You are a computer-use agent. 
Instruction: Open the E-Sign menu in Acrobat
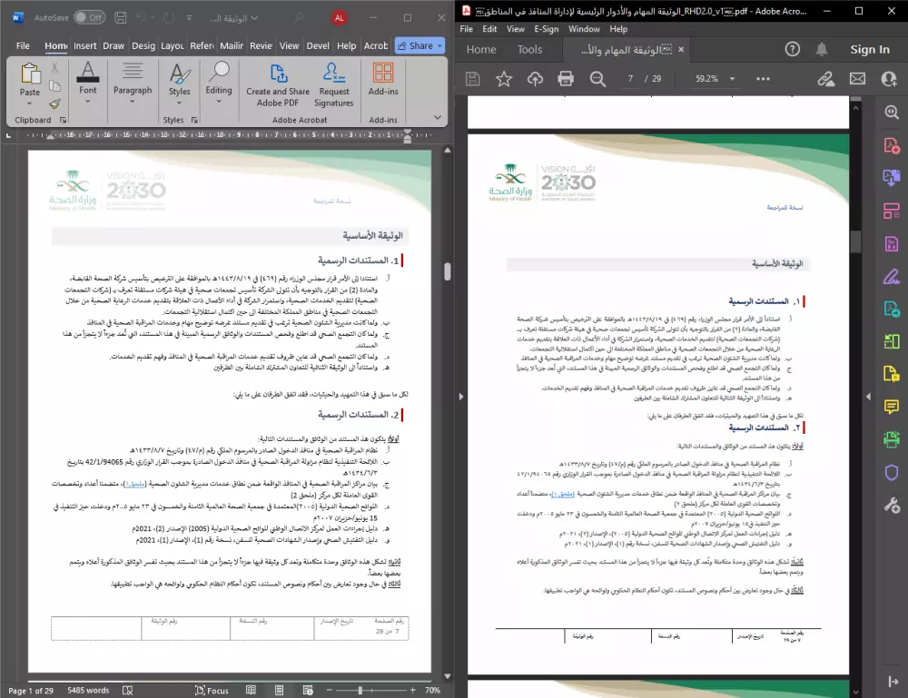[x=547, y=28]
